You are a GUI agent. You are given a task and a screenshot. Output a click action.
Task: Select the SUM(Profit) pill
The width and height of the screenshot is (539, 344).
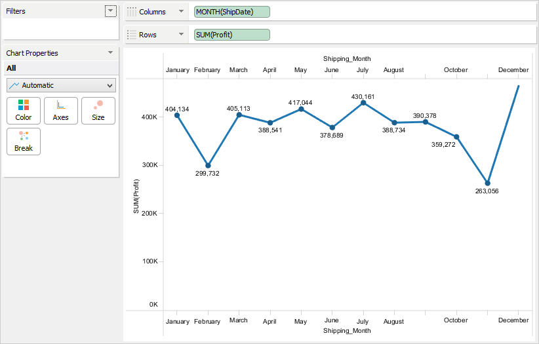point(232,35)
